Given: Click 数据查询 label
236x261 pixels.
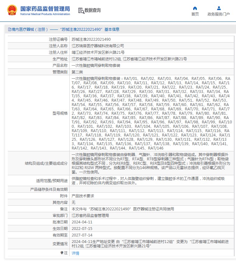Looking at the screenshot, I should pyautogui.click(x=92, y=10).
